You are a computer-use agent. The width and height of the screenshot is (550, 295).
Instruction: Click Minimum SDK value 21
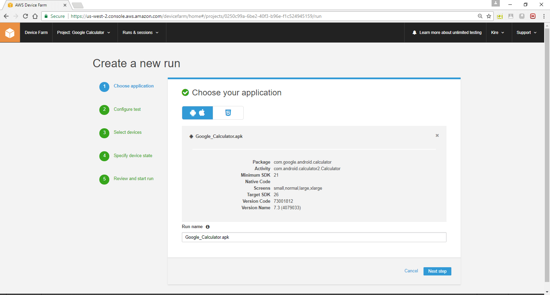click(276, 175)
